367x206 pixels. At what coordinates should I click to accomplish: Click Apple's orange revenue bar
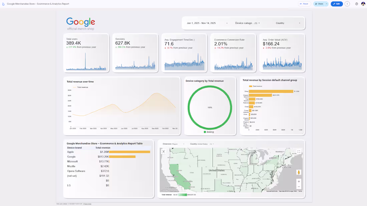130,152
